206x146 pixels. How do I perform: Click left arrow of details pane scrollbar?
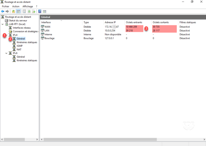[42, 139]
